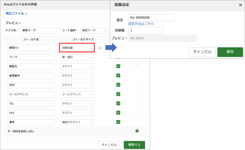245x150 pixels.
Task: Click the 構築する button
Action: click(x=134, y=145)
